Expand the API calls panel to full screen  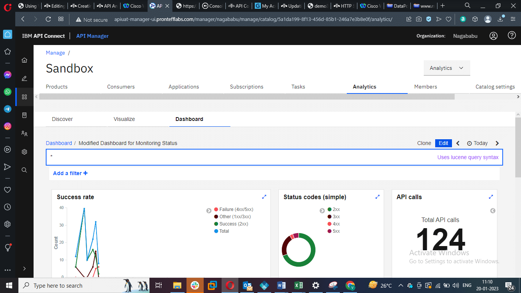[x=491, y=197]
